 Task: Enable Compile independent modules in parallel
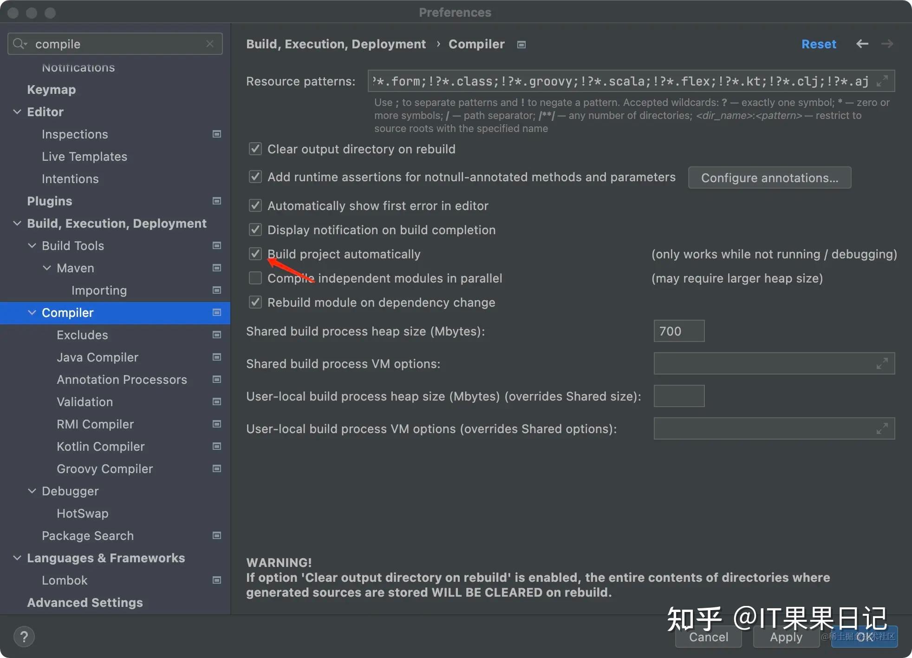pos(255,278)
